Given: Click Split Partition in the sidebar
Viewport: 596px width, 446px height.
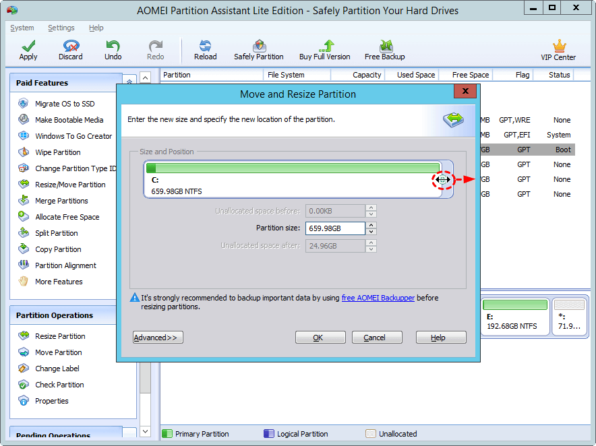Looking at the screenshot, I should coord(56,233).
